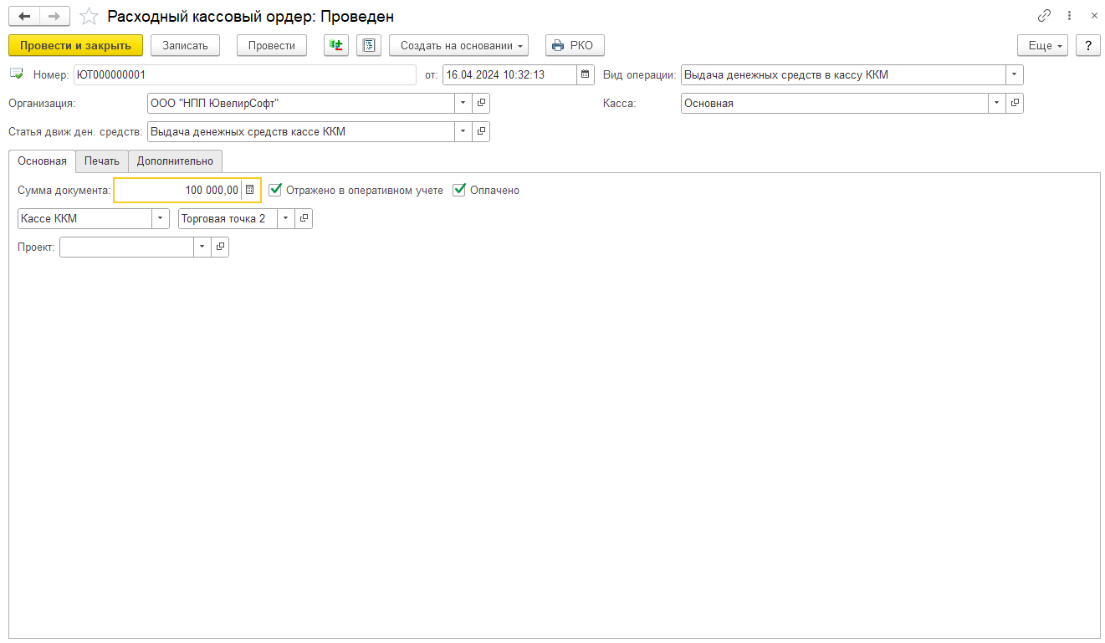This screenshot has width=1105, height=643.
Task: Print the РКО form
Action: (575, 45)
